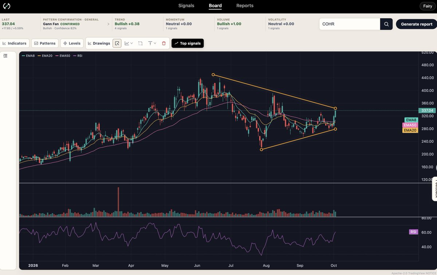Select the cursor pointer drawing tool
This screenshot has height=275, width=437.
(117, 43)
